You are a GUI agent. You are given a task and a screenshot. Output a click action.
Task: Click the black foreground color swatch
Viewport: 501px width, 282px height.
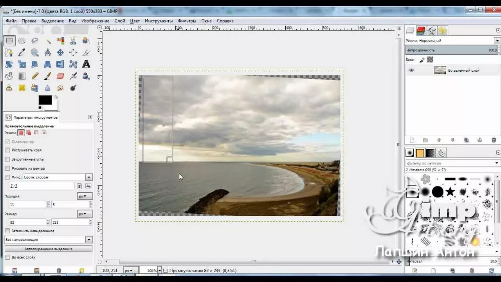(x=45, y=100)
